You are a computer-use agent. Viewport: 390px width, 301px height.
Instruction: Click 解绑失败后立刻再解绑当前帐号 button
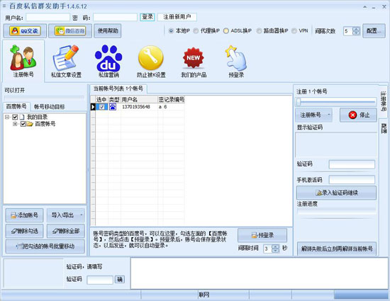pyautogui.click(x=337, y=249)
